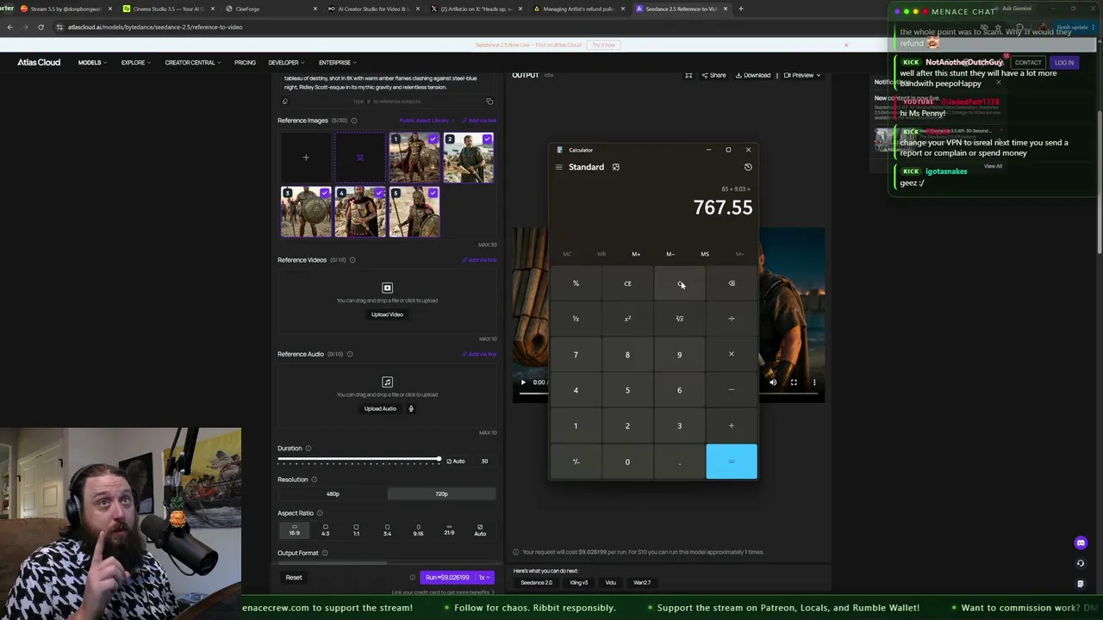This screenshot has height=620, width=1103.
Task: Click the minus key in Calculator
Action: (x=732, y=390)
